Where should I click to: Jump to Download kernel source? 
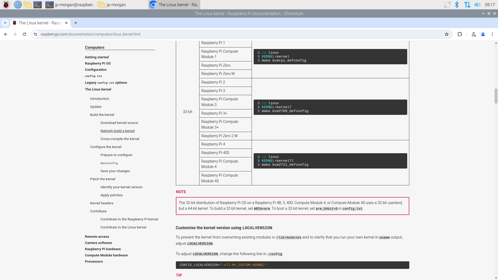(119, 123)
